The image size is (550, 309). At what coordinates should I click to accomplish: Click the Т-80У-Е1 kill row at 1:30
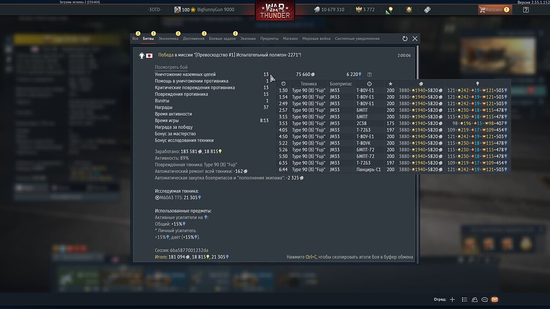pos(393,91)
